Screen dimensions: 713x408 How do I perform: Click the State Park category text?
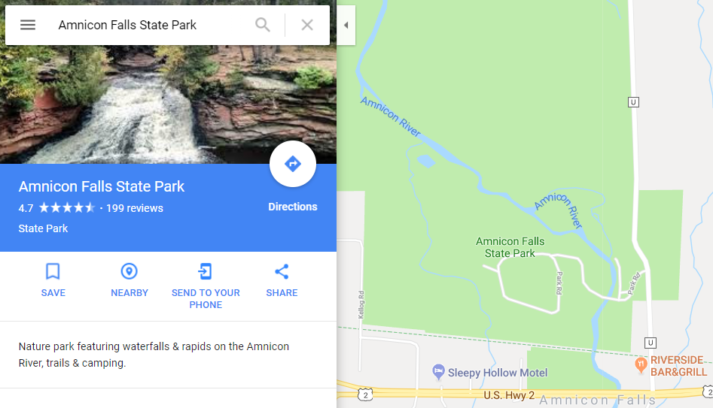pos(43,228)
